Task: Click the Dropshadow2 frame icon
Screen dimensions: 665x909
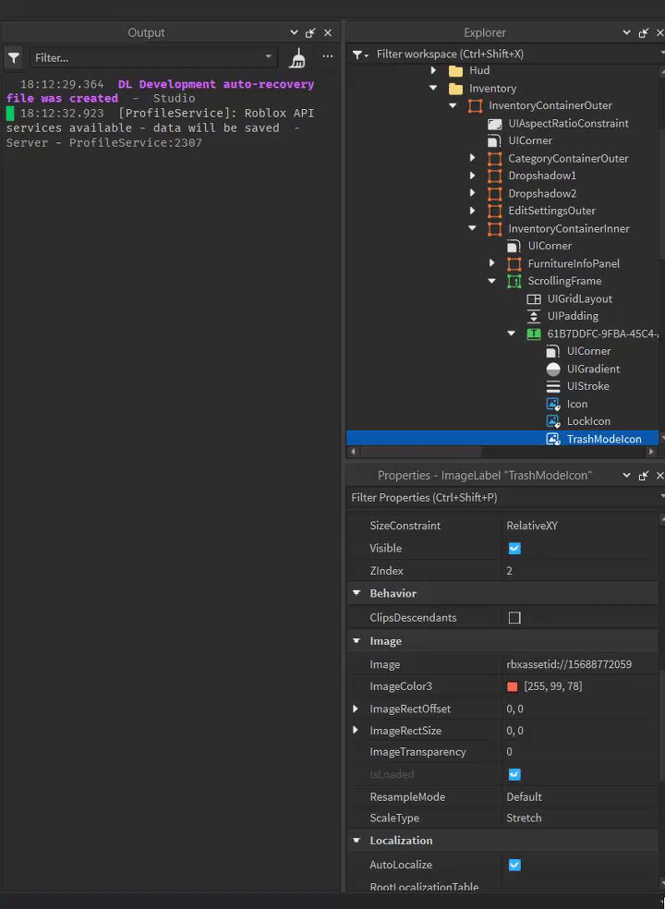Action: pos(494,194)
